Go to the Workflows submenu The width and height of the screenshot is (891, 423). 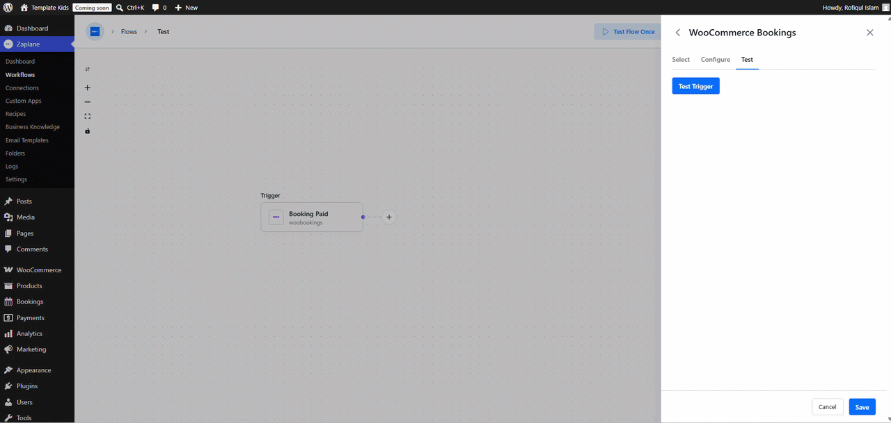point(20,74)
